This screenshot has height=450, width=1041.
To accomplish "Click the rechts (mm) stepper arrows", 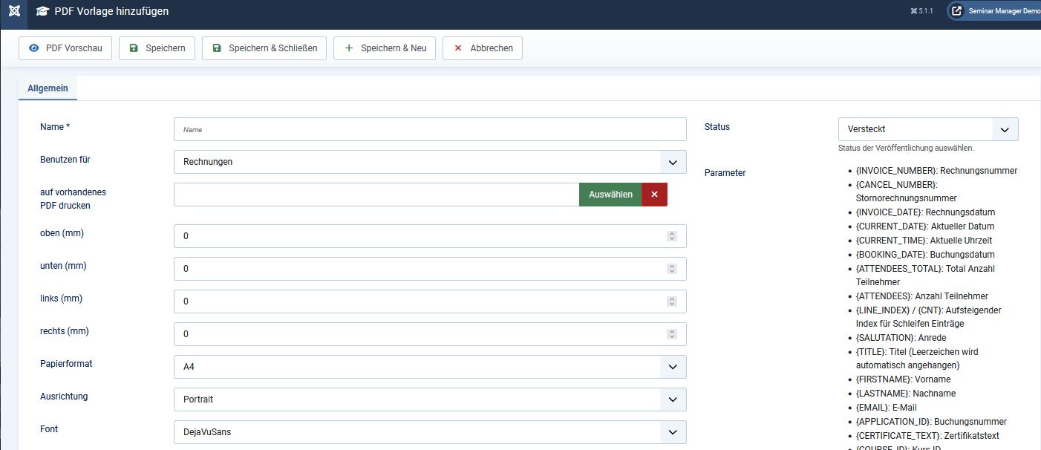I will 672,334.
